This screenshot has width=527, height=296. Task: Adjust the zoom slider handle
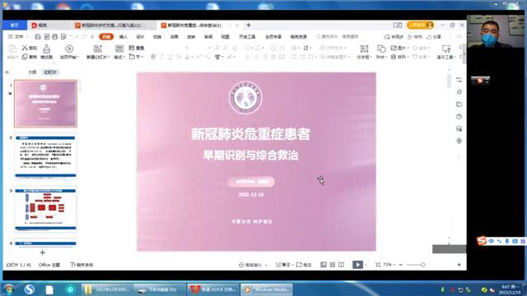pyautogui.click(x=422, y=265)
